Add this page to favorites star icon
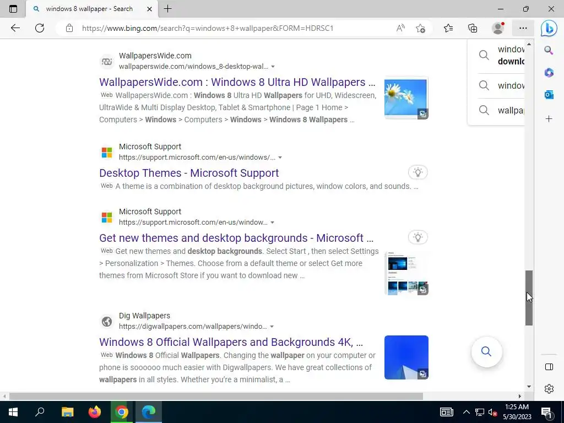Image resolution: width=564 pixels, height=423 pixels. pos(420,28)
